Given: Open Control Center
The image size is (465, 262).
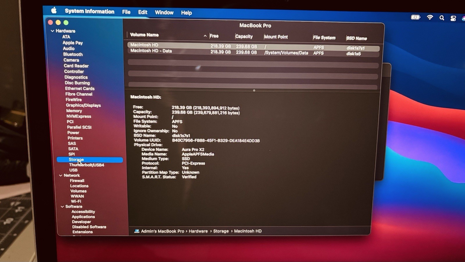Looking at the screenshot, I should (453, 19).
